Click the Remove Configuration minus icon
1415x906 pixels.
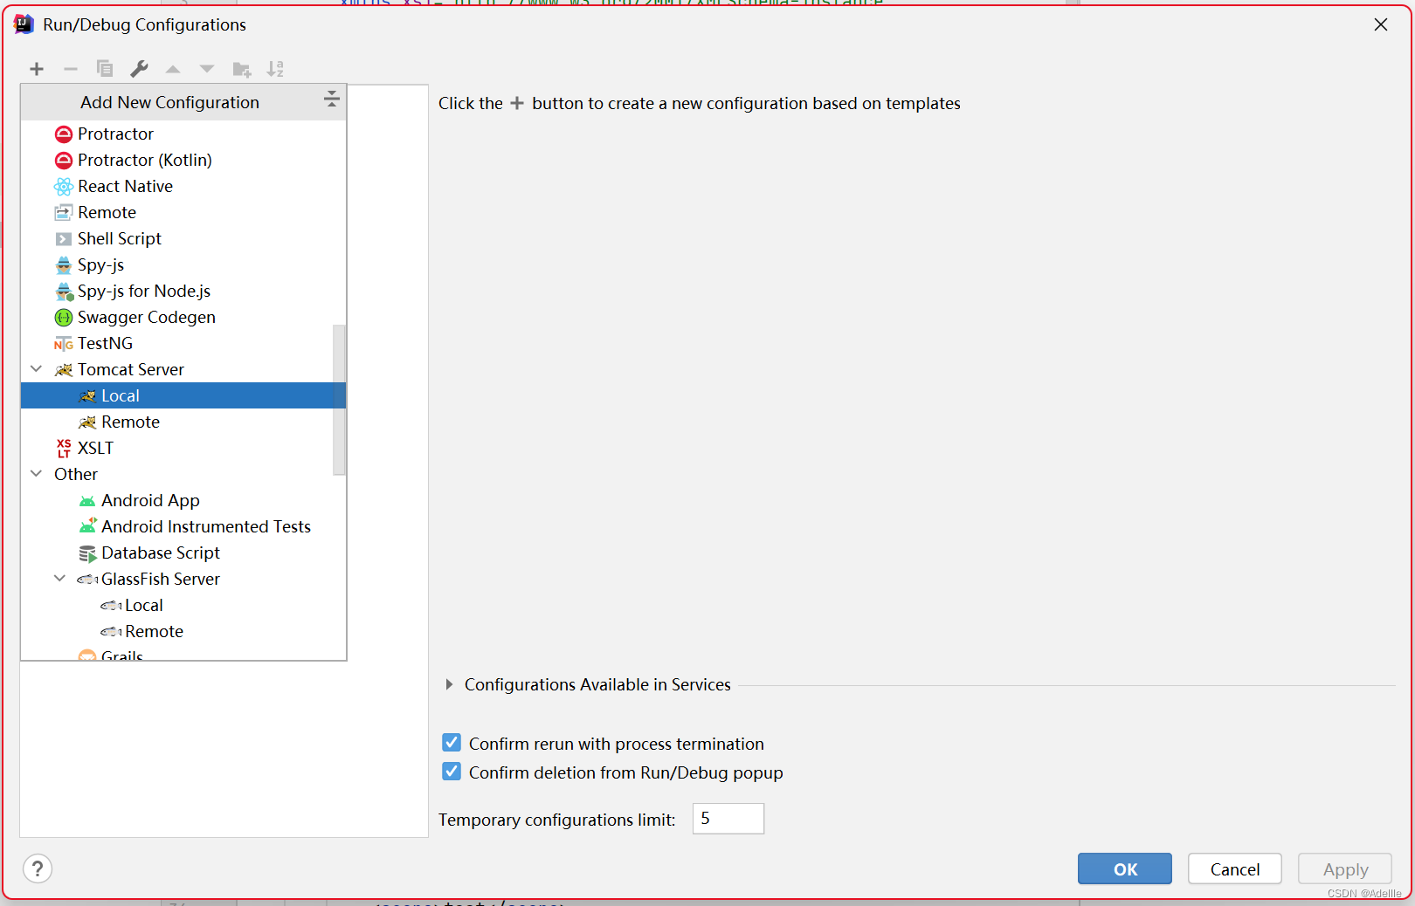71,69
